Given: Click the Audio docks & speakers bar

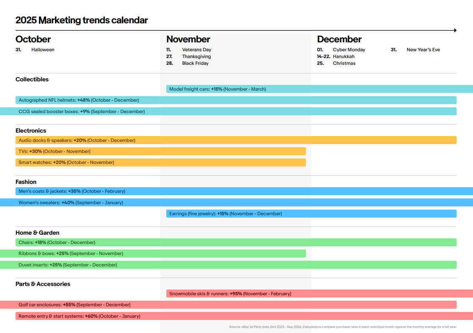Looking at the screenshot, I should tap(236, 140).
